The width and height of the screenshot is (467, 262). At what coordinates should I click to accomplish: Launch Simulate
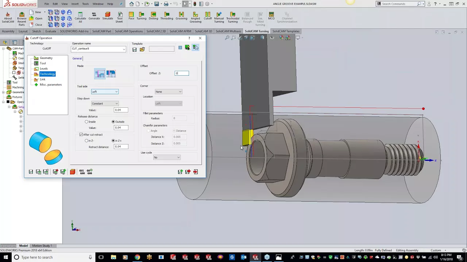[108, 16]
